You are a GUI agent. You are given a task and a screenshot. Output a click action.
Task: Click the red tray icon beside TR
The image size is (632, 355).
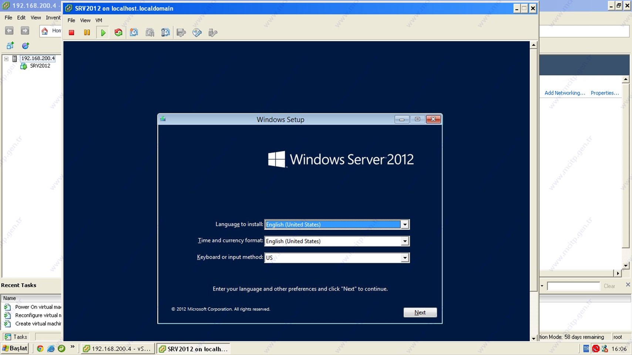[x=596, y=348]
